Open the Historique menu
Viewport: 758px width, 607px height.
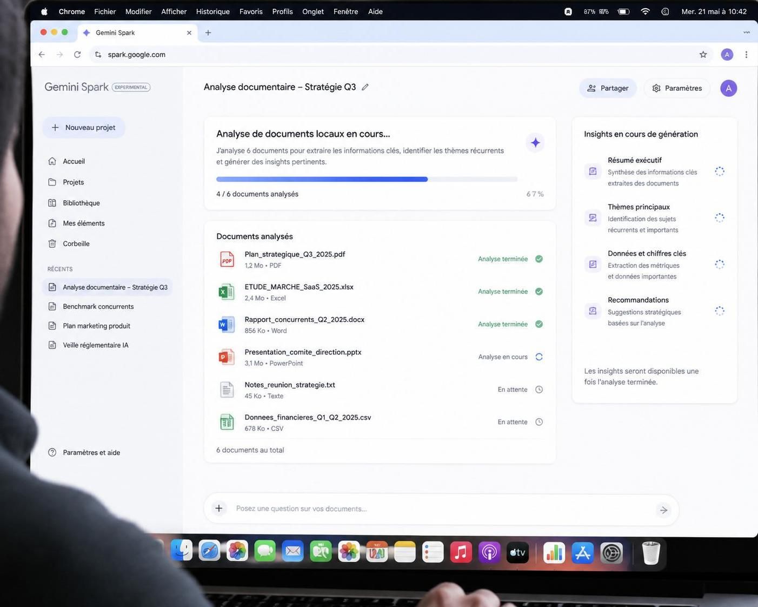pyautogui.click(x=212, y=11)
